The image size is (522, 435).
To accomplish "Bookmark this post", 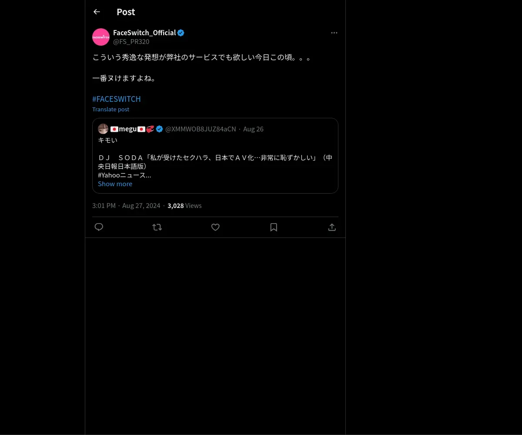I will [274, 227].
